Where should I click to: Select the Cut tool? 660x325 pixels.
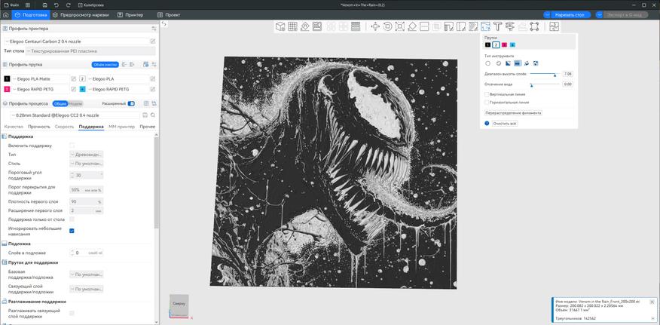point(424,27)
